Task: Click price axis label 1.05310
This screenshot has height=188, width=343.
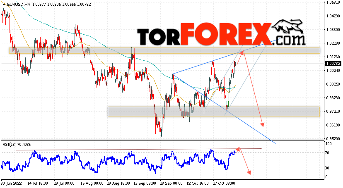Action: pyautogui.click(x=333, y=2)
